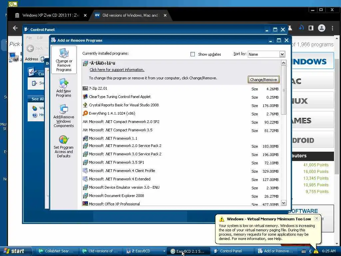
Task: Click Everything 1.4.1.1024 magnifier icon
Action: point(85,113)
